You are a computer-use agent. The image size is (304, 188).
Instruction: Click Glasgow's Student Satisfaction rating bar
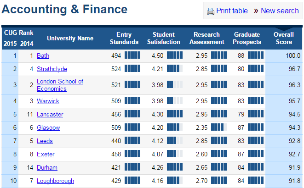click(x=175, y=127)
